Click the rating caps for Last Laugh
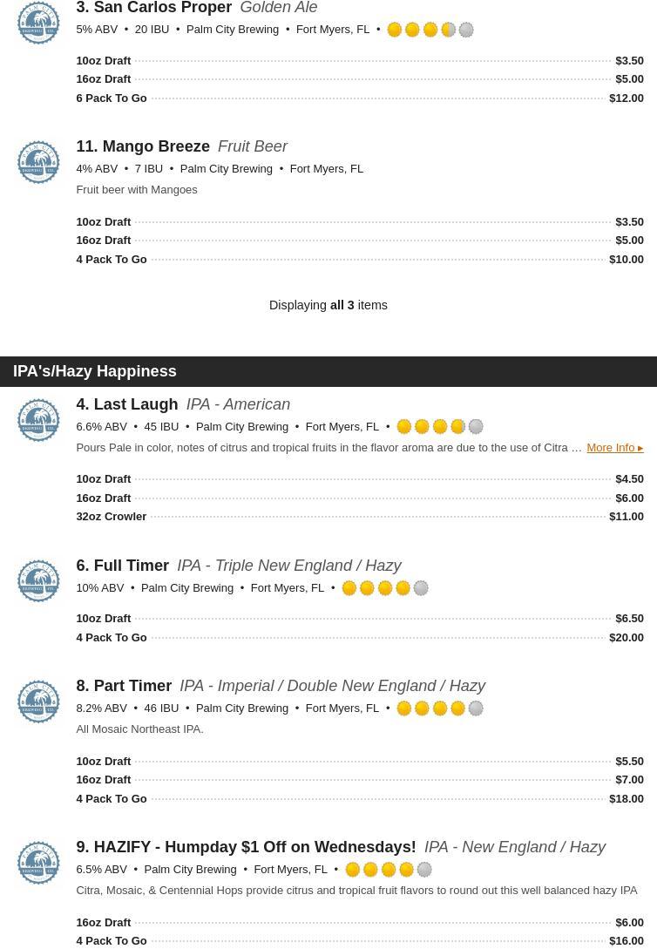The height and width of the screenshot is (949, 657). click(x=440, y=427)
